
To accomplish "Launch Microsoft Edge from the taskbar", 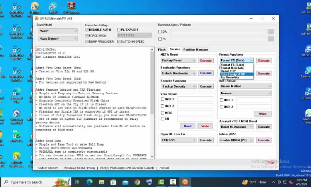I will [x=89, y=182].
